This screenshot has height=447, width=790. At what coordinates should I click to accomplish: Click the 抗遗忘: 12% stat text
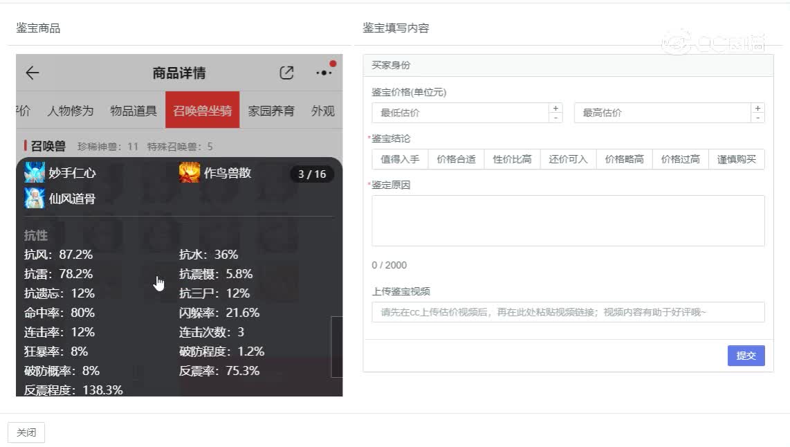pyautogui.click(x=59, y=293)
